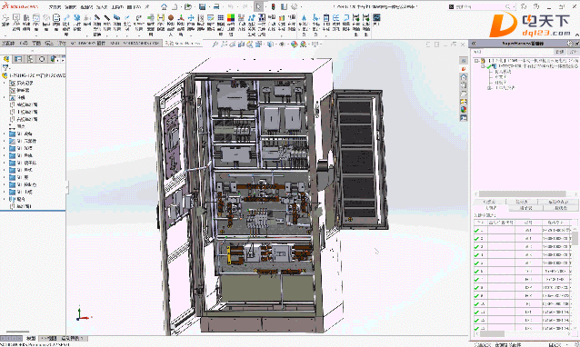
Task: Collapse the SuperHarness panel with double-arrow
Action: 474,44
